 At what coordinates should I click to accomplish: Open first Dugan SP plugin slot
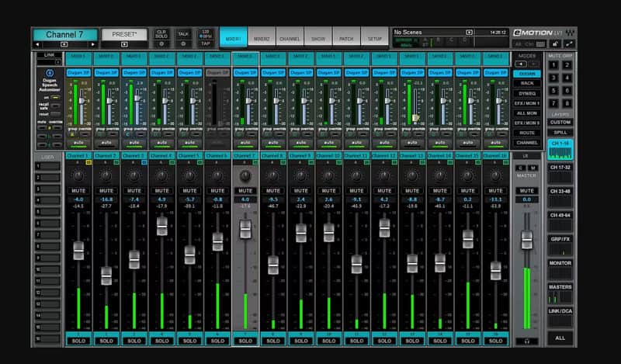click(78, 72)
